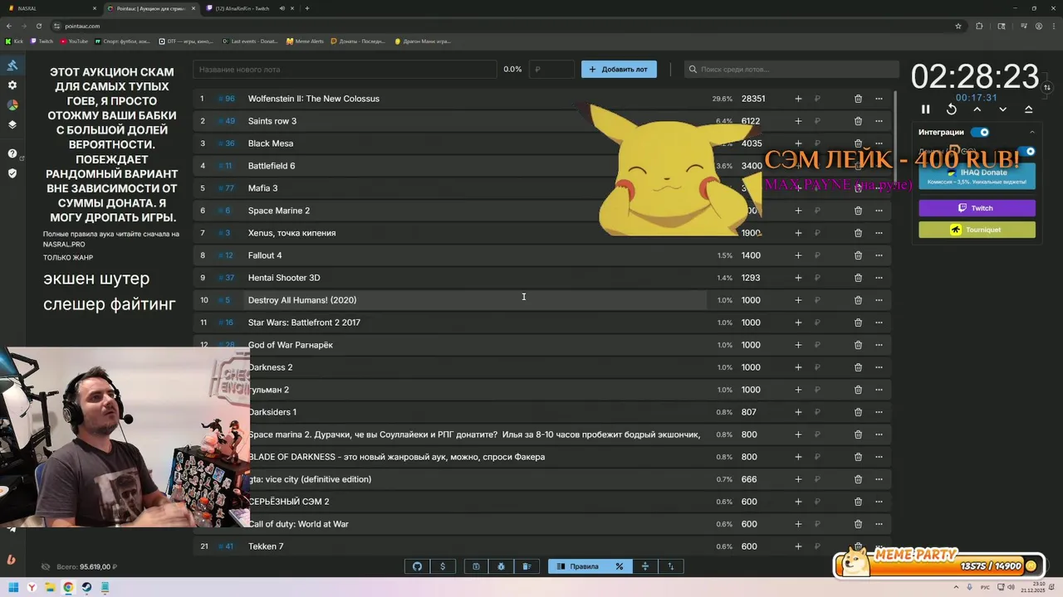Toggle the Донаты switch
1063x597 pixels.
tap(1027, 152)
